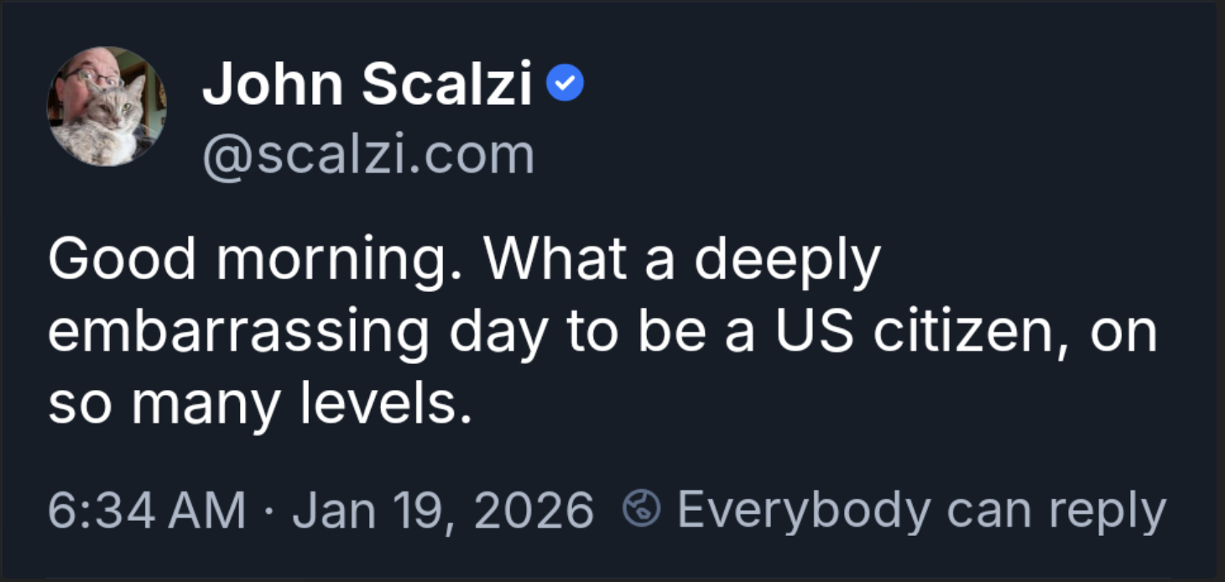1225x582 pixels.
Task: Click the word "deeply" in the post
Action: pos(786,259)
